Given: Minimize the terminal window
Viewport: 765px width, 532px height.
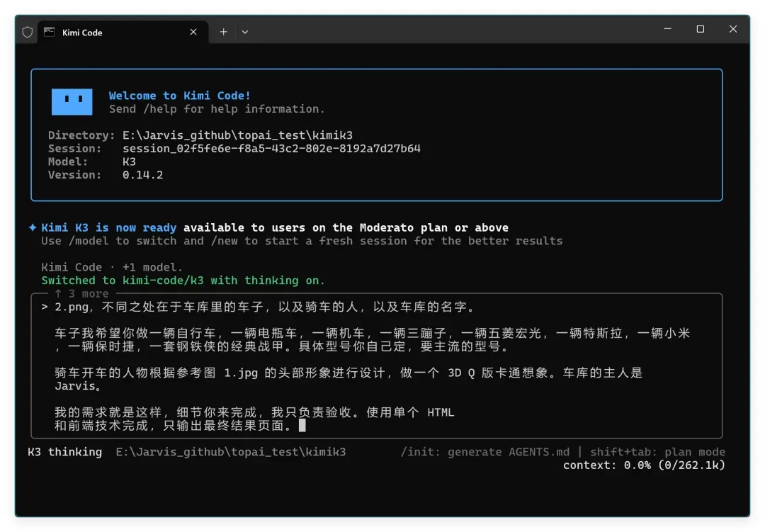Looking at the screenshot, I should click(667, 29).
